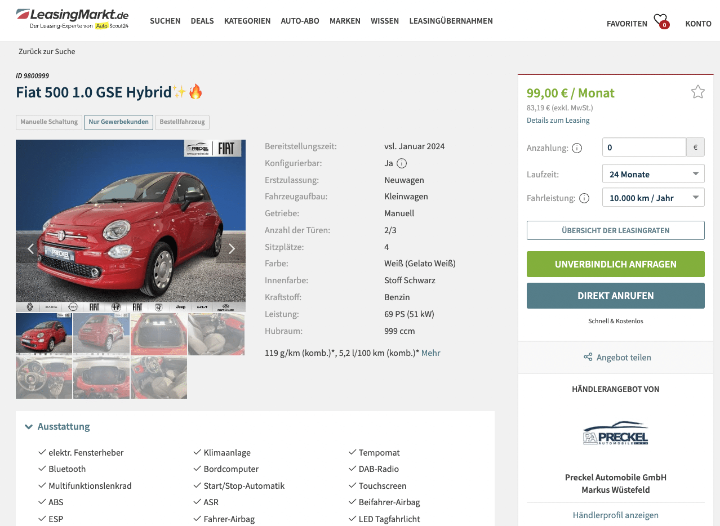
Task: Select the first thumbnail with blue background
Action: [44, 334]
